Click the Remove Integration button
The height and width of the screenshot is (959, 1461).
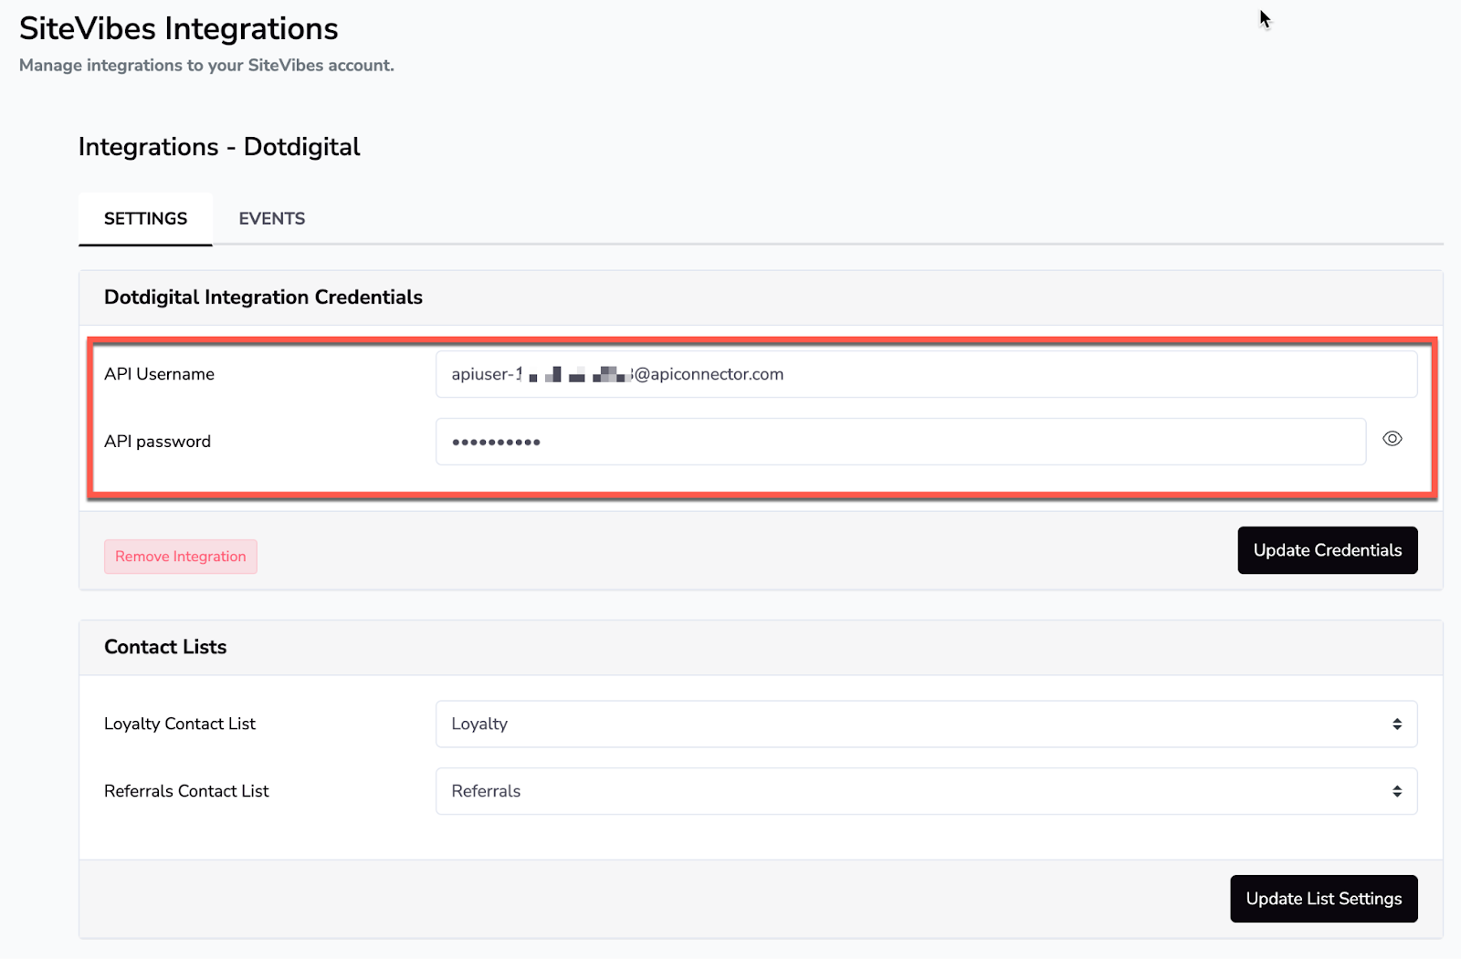pos(181,557)
